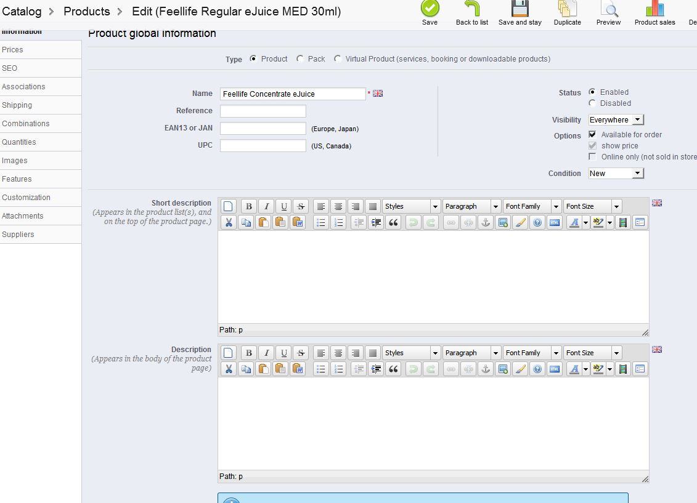
Task: Click the Save and stay floppy icon
Action: coord(520,8)
